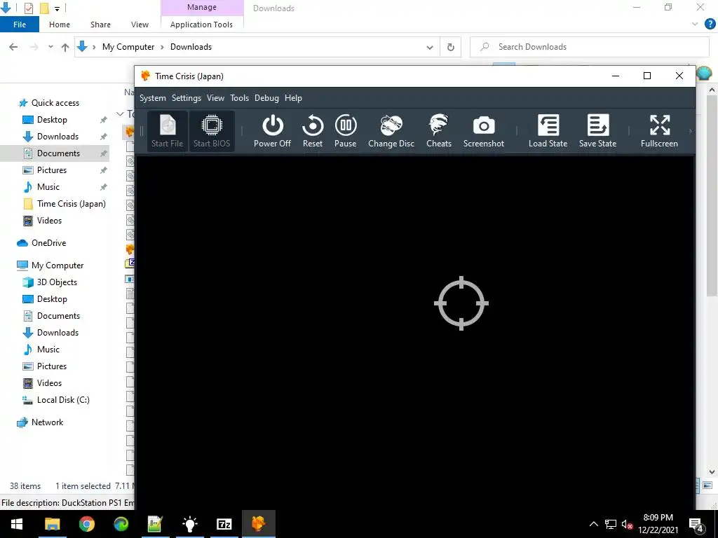Switch to Fullscreen via toolbar icon

(x=659, y=131)
